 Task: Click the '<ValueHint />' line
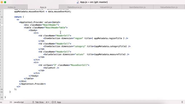pyautogui.click(x=51, y=68)
